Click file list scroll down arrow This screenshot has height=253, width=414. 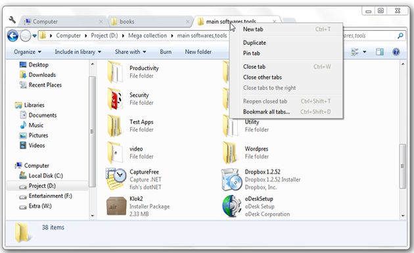(x=403, y=216)
